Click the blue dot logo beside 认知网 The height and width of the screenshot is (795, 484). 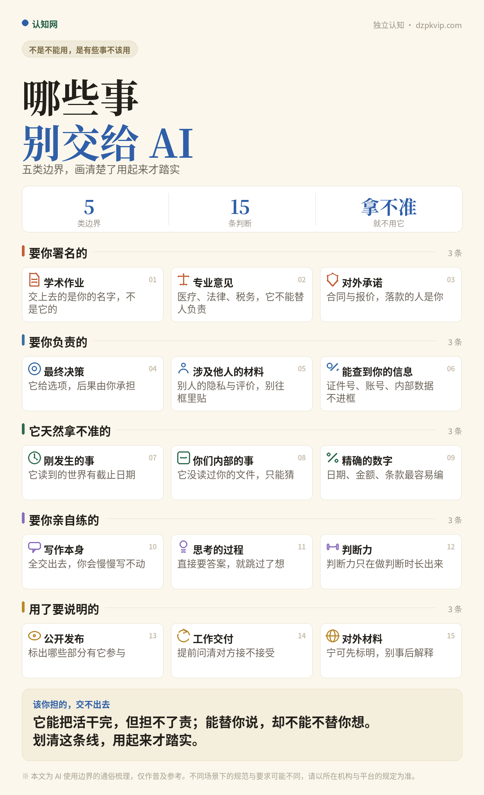click(25, 23)
